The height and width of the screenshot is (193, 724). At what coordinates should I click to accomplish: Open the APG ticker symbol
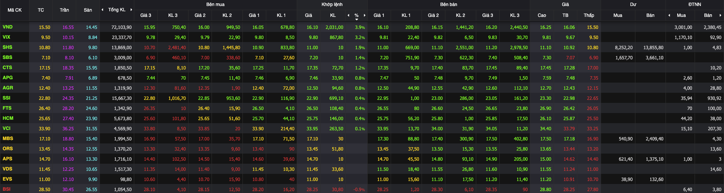tap(8, 78)
